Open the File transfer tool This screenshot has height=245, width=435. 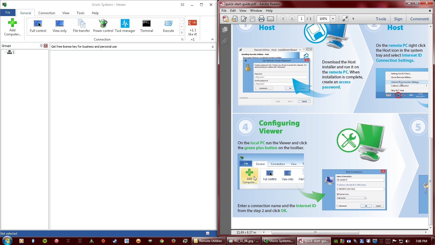pos(81,26)
